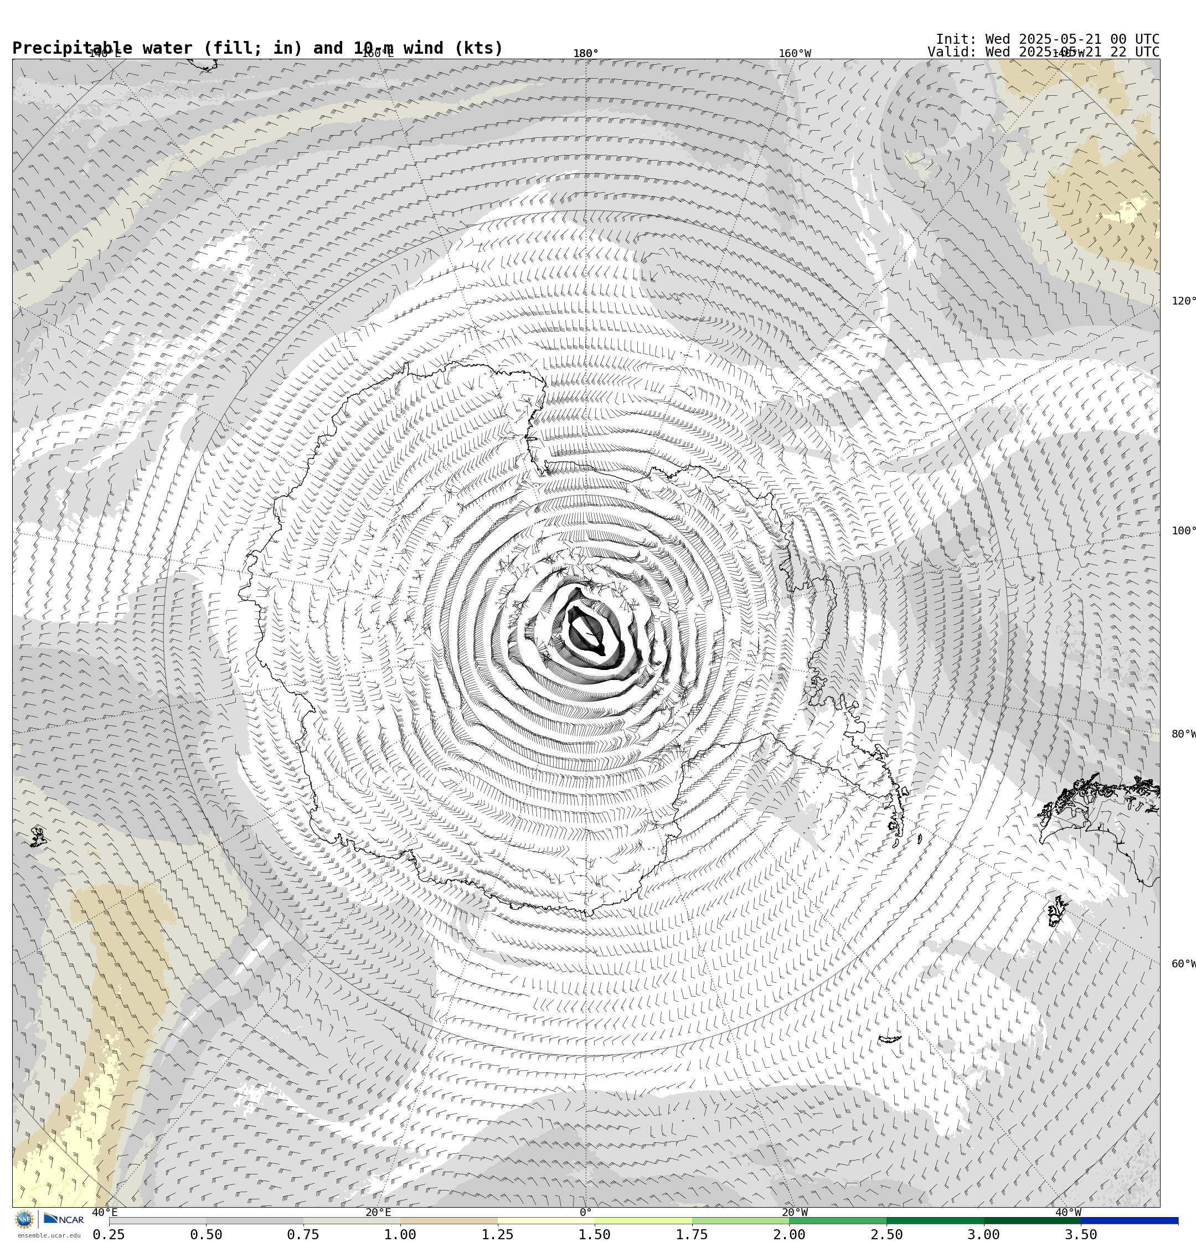Pick the pale yellow 1.25–1.50 colorbar swatch

click(547, 1220)
